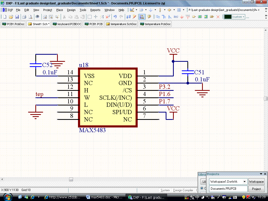Switch to the temperature.SchDoc tab
Viewport: 268px width, 201px height.
click(121, 24)
